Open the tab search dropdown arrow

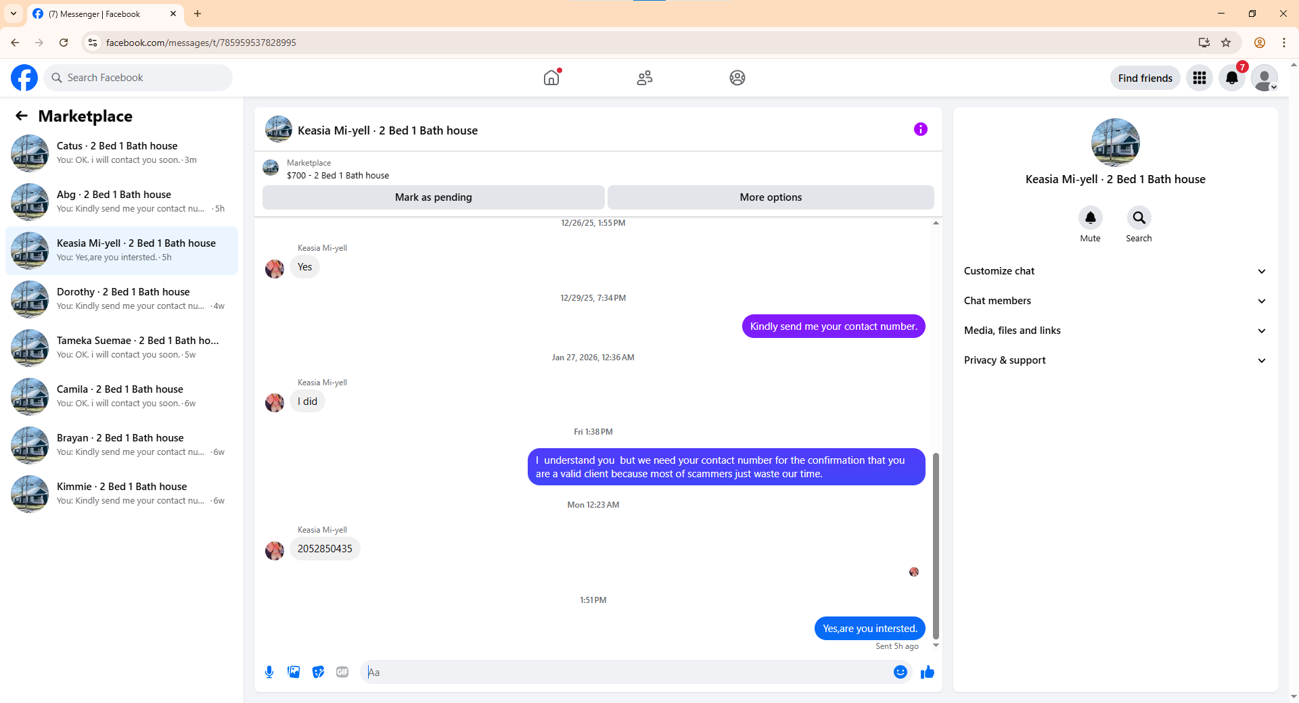click(x=14, y=14)
